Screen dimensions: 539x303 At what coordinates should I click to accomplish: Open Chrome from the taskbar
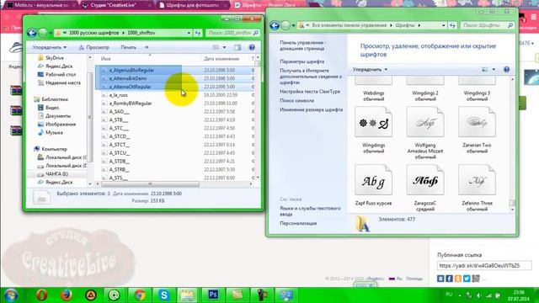pyautogui.click(x=140, y=295)
